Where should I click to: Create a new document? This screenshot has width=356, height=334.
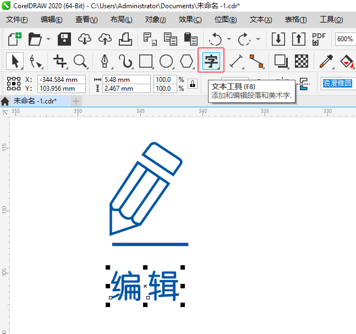(x=14, y=39)
